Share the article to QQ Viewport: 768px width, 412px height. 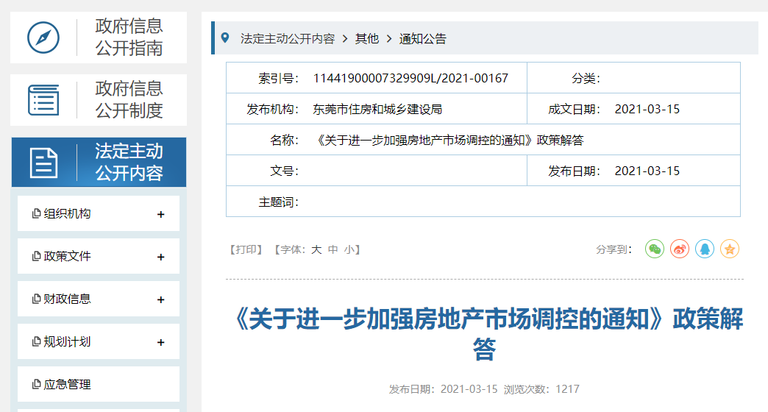[705, 249]
